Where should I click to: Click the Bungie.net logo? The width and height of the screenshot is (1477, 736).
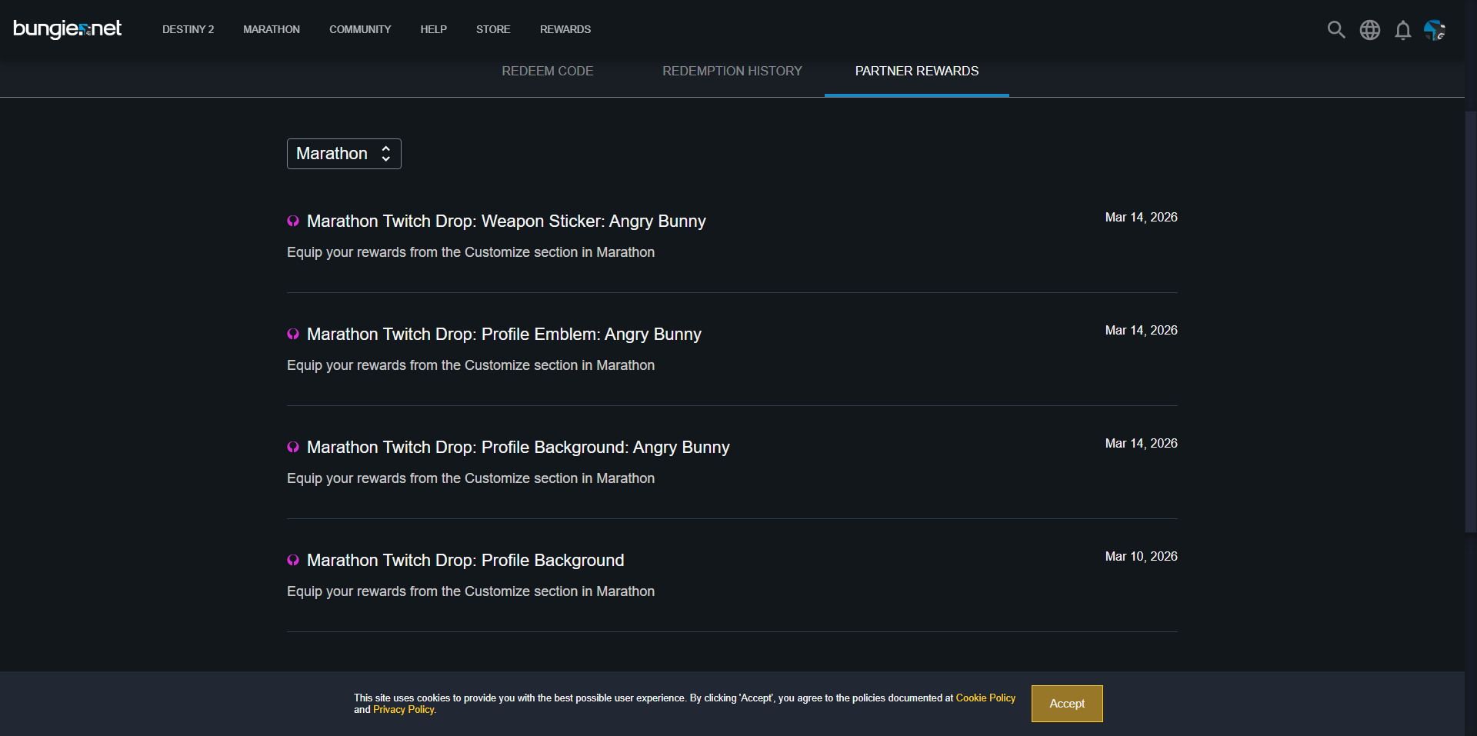pyautogui.click(x=68, y=29)
